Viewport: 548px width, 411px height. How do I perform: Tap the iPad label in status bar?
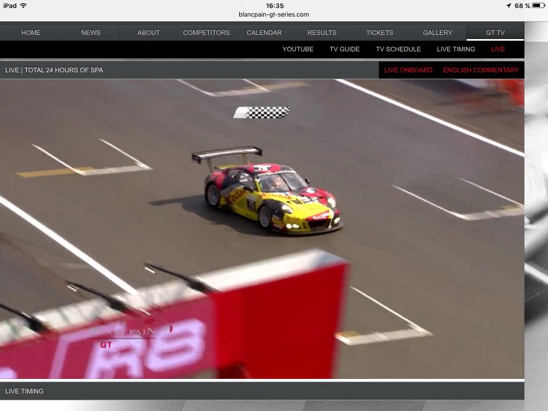[10, 5]
